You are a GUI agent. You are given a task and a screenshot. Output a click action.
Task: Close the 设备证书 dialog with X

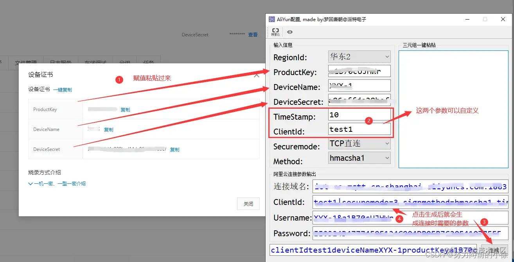click(257, 75)
